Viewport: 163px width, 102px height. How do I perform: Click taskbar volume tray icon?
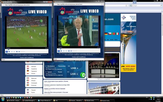click(x=154, y=99)
